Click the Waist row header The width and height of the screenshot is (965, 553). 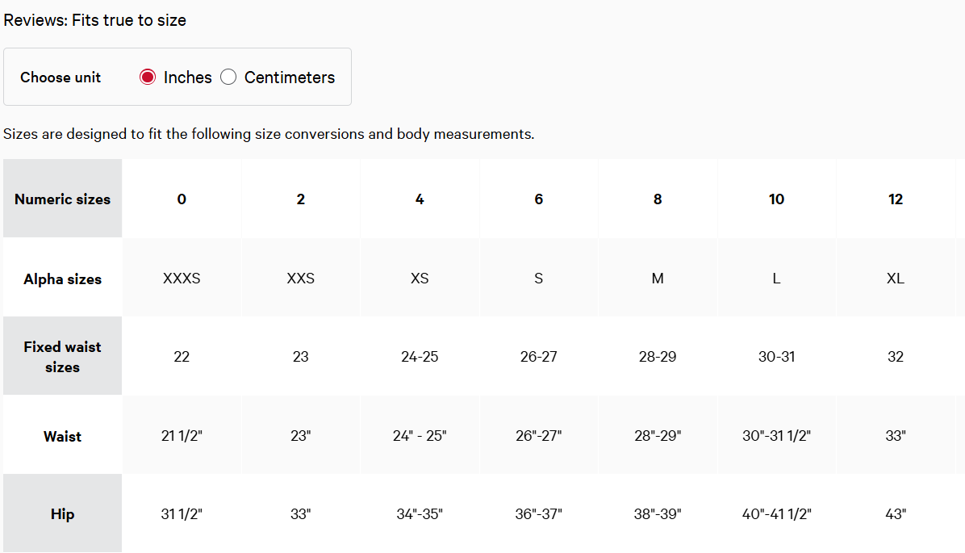tap(63, 435)
